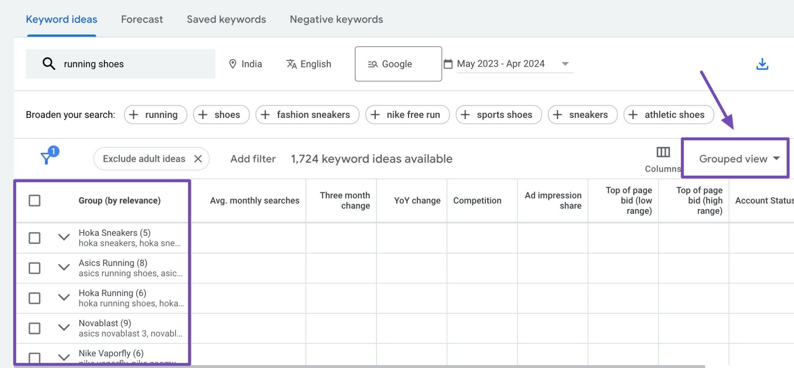The width and height of the screenshot is (794, 368).
Task: Expand the Hoka Sneakers group
Action: click(64, 237)
